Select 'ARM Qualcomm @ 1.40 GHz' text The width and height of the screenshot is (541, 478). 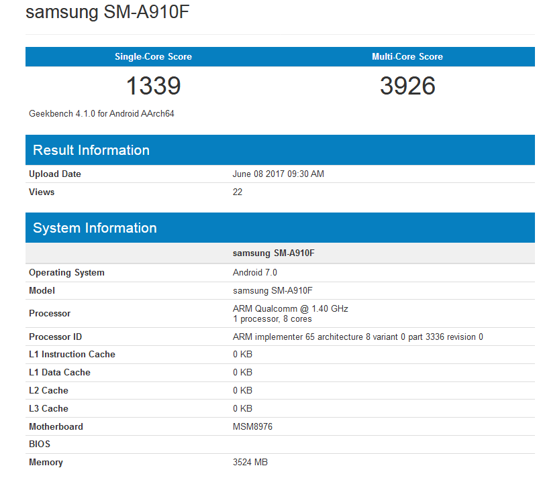[x=290, y=308]
